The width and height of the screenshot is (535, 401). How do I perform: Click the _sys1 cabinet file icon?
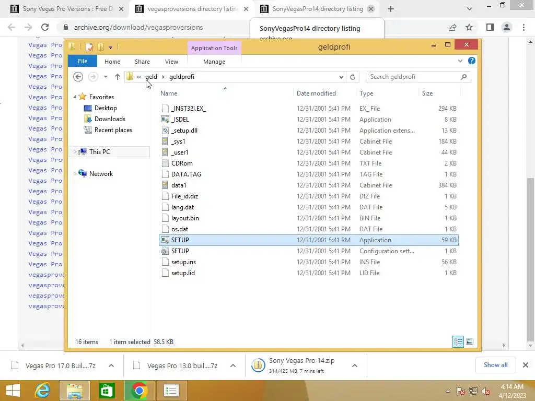click(165, 141)
